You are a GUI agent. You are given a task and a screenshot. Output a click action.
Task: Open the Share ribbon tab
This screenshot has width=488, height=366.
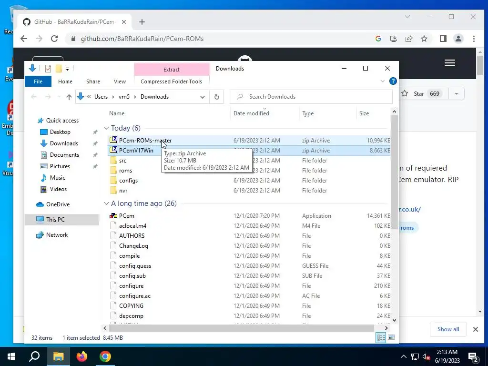point(93,81)
